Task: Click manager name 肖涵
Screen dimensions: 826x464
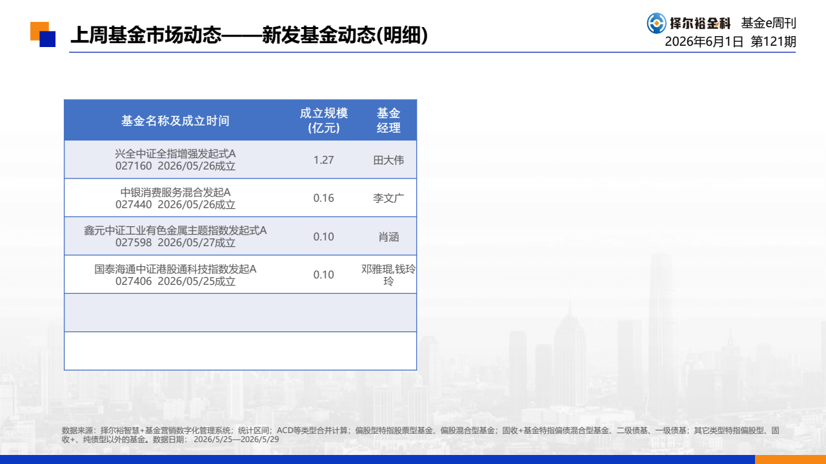Action: click(388, 237)
